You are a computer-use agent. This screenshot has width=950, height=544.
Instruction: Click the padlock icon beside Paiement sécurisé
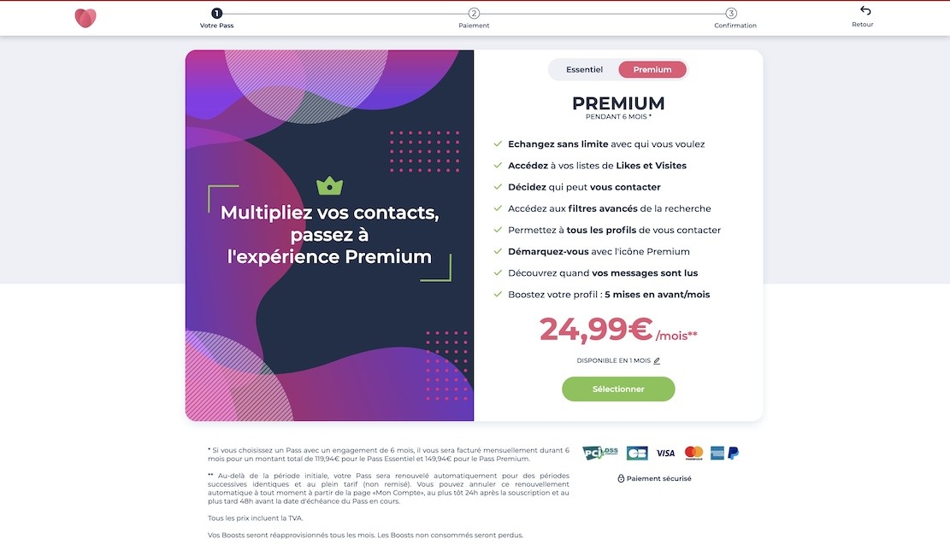pos(621,479)
